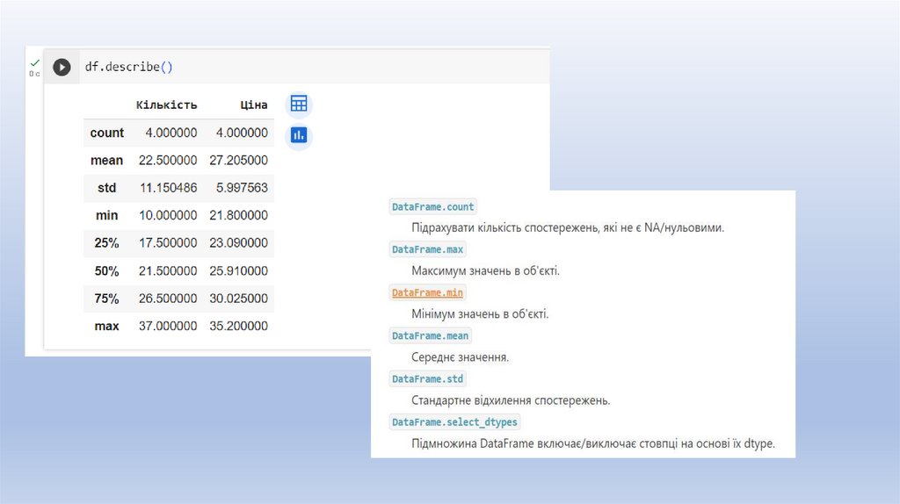Open the DataFrame.select_dtypes link
900x504 pixels.
click(454, 422)
